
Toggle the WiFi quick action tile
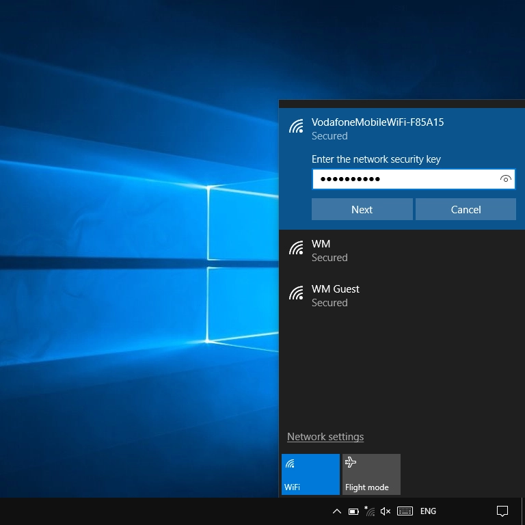click(310, 474)
